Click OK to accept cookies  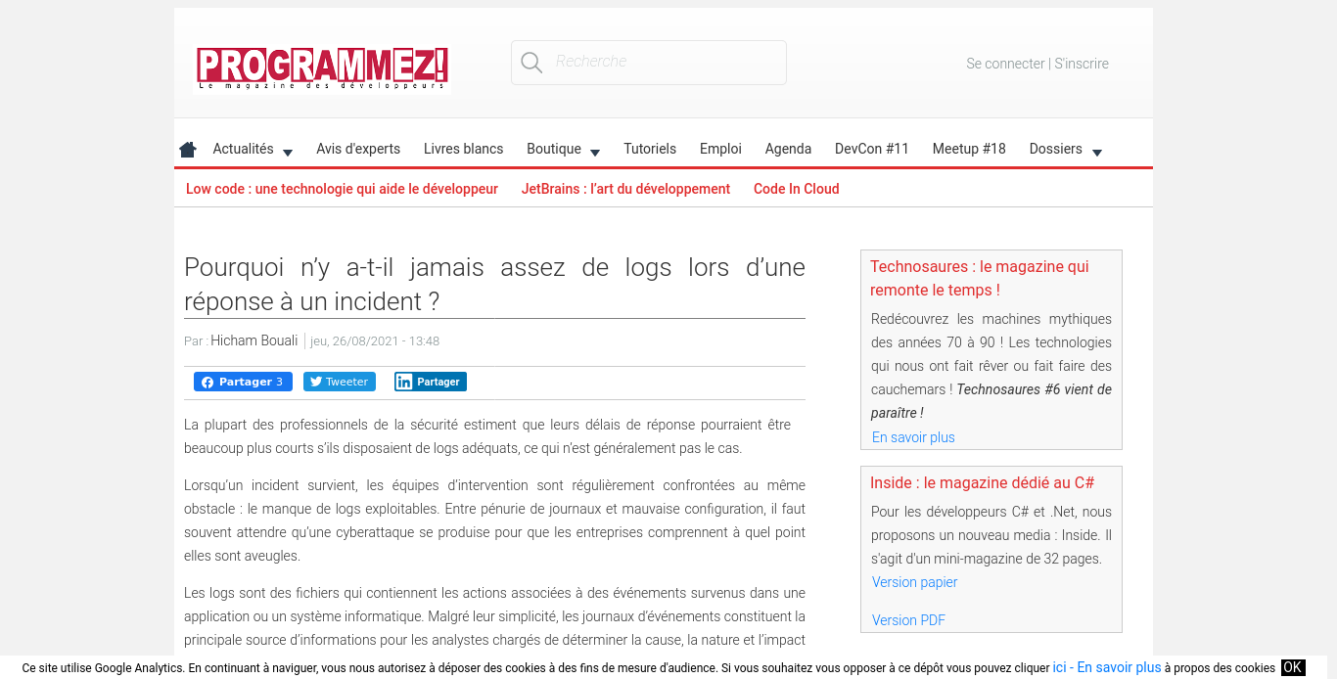pyautogui.click(x=1293, y=667)
